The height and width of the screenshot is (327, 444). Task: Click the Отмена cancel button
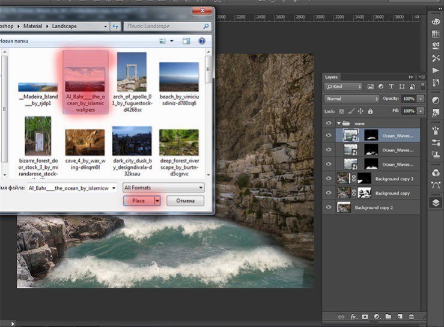pyautogui.click(x=185, y=201)
